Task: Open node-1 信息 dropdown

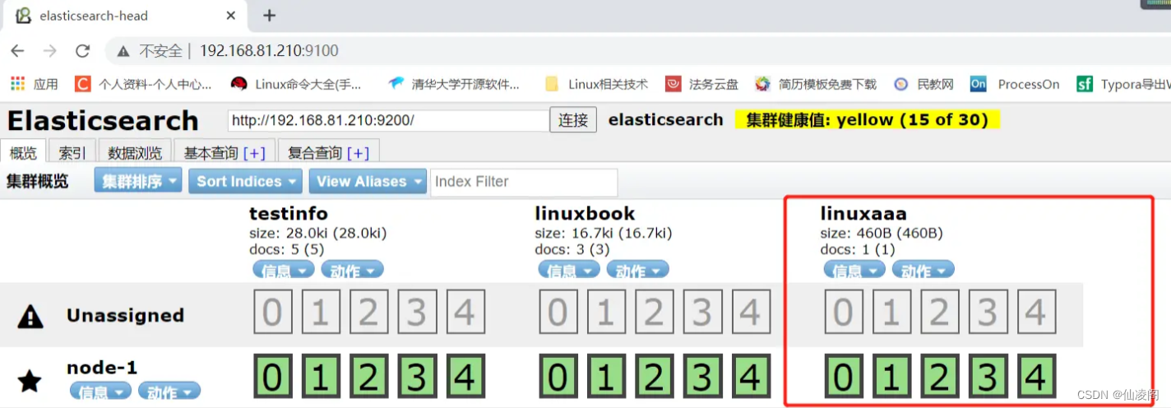Action: pyautogui.click(x=100, y=391)
